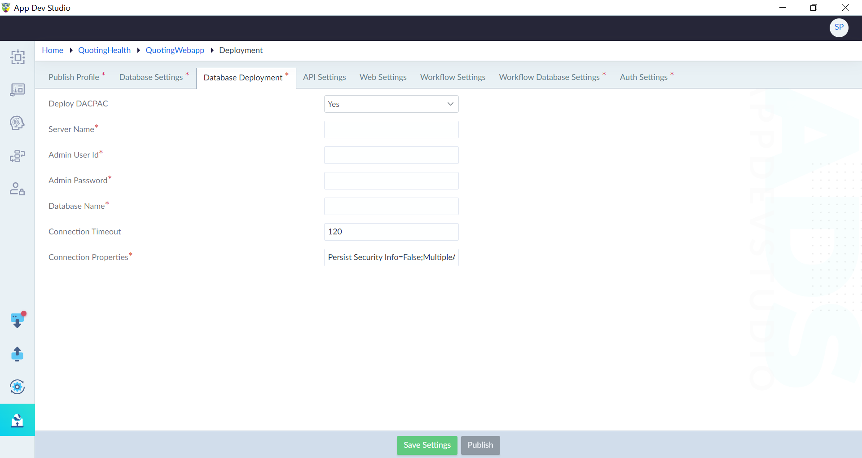Click the Connection Properties input field

391,258
